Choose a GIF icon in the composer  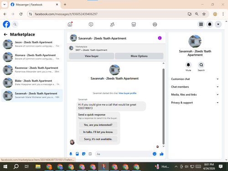tap(90, 154)
